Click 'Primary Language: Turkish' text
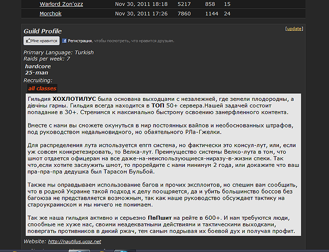This screenshot has height=252, width=329. click(59, 52)
